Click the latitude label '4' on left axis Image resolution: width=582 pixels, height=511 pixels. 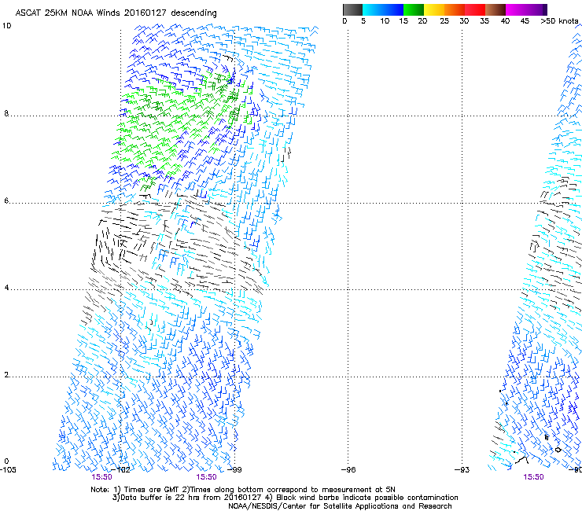point(6,288)
